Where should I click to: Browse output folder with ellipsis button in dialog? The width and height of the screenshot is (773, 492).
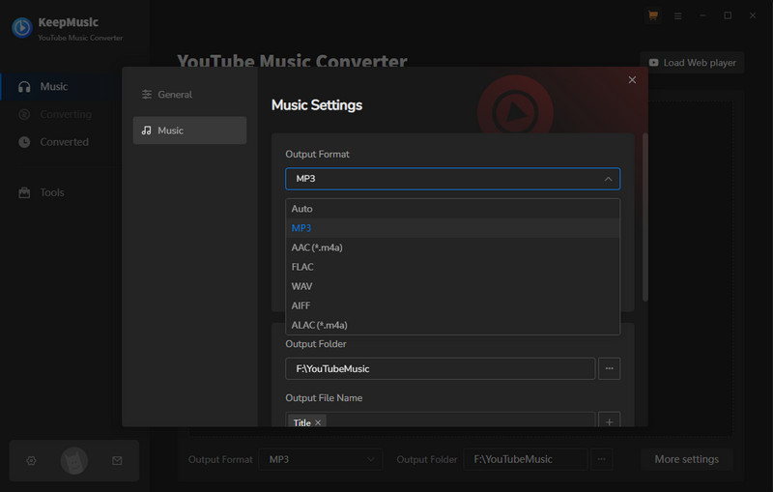pyautogui.click(x=610, y=368)
